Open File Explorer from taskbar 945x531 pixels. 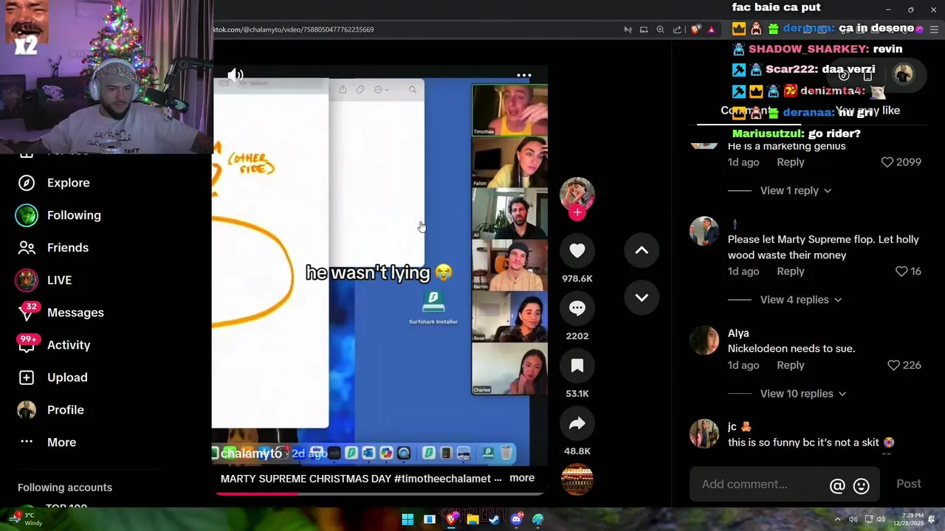pos(472,519)
